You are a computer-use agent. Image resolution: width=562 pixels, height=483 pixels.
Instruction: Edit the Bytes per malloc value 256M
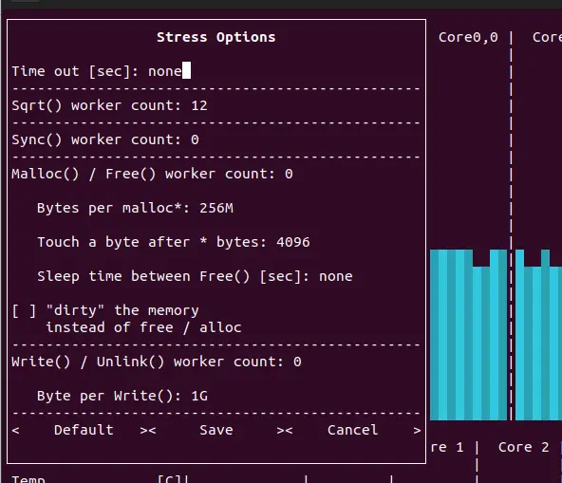click(216, 208)
